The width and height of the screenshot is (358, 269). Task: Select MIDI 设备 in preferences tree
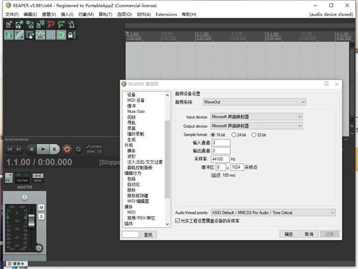[x=136, y=100]
